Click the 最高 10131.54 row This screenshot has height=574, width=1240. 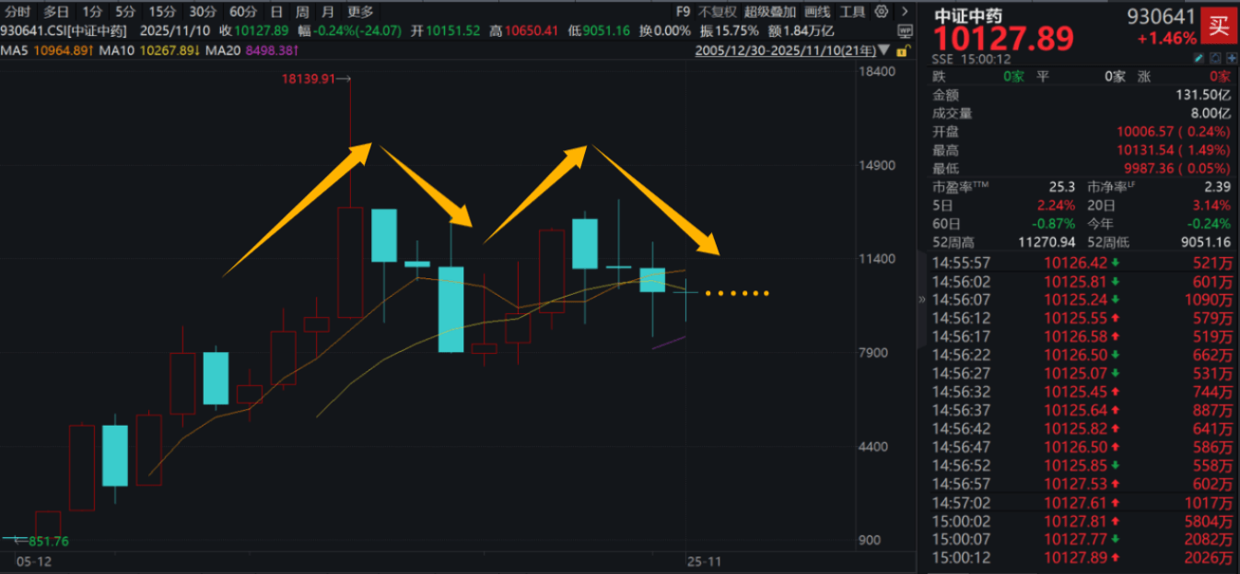coord(1082,150)
